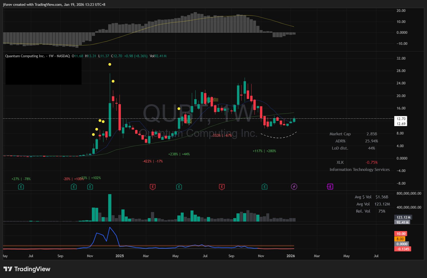Click the 16.00 level on the price axis
The image size is (427, 278).
coord(401,108)
